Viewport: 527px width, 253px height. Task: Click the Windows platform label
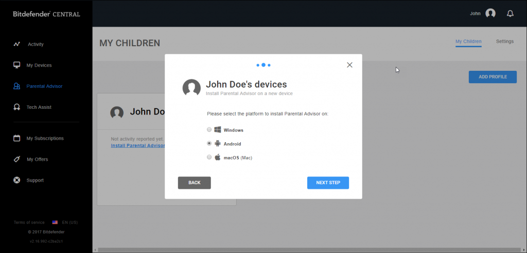(234, 130)
